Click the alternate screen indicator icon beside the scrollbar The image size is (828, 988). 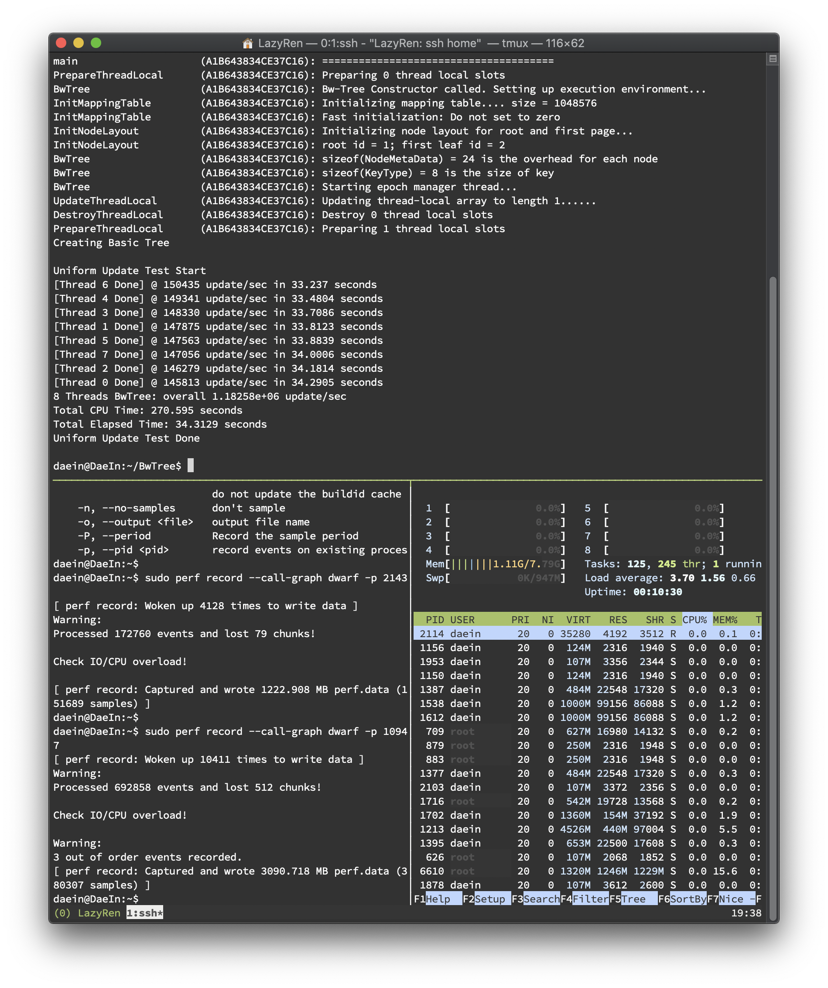[772, 59]
